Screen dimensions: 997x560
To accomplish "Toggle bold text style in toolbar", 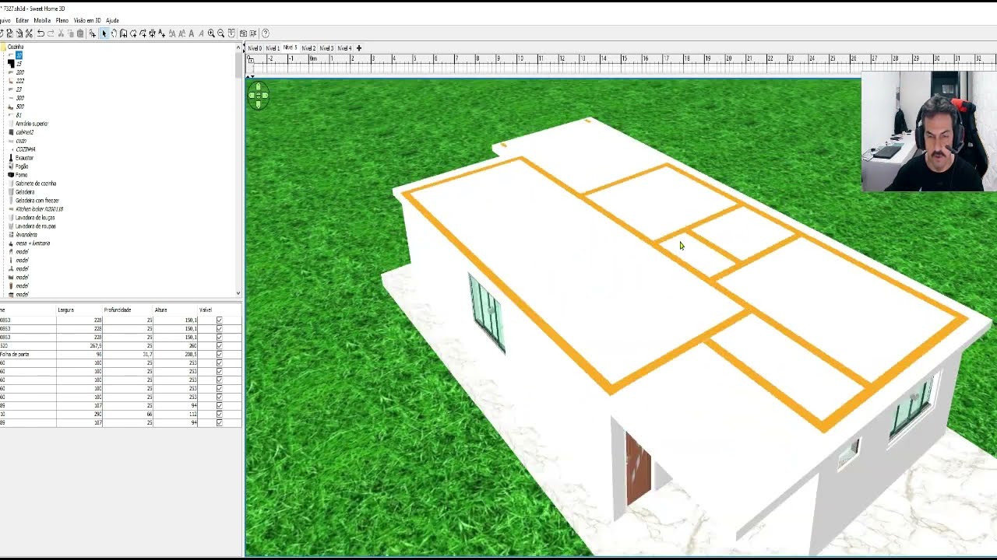I will click(x=191, y=33).
